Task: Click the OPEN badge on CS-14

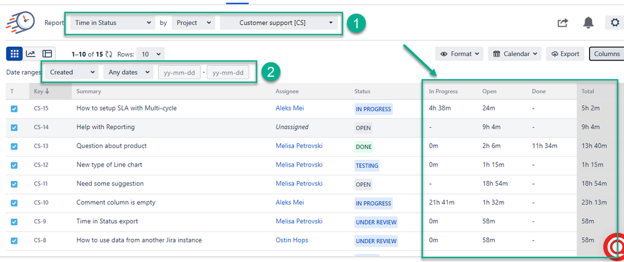Action: [x=364, y=128]
